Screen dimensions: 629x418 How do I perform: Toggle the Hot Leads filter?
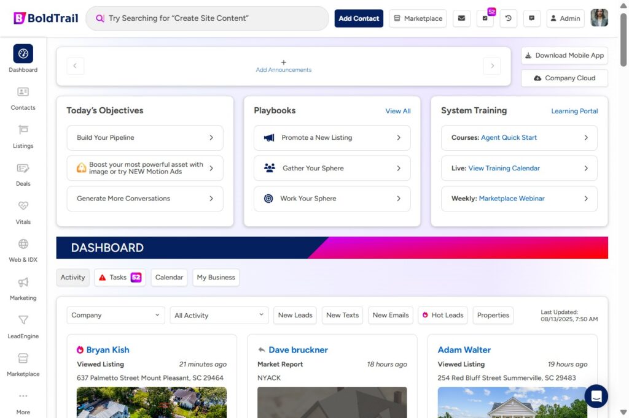pyautogui.click(x=442, y=315)
